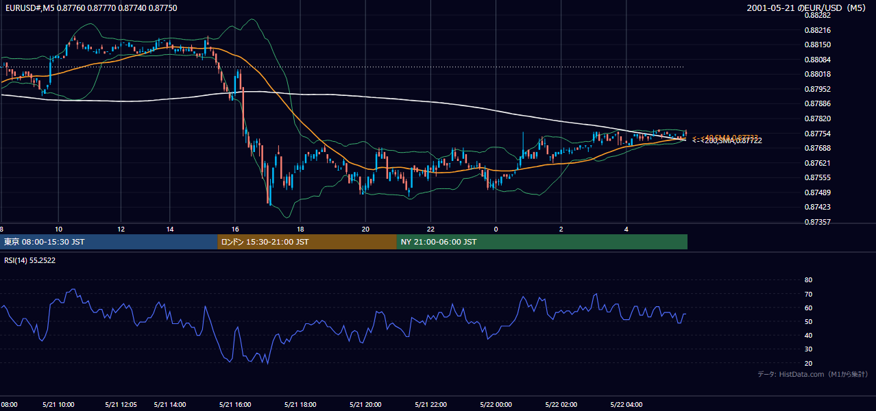876x411 pixels.
Task: Click the RSI 30 level label
Action: pos(808,349)
